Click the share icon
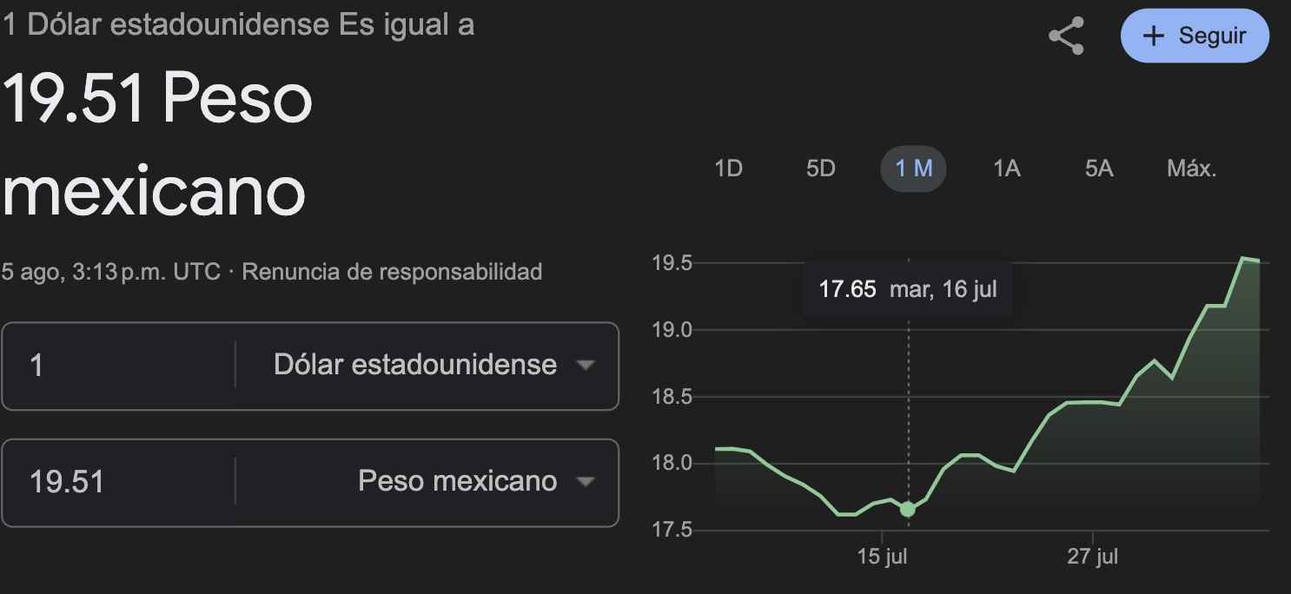The width and height of the screenshot is (1291, 594). 1066,36
